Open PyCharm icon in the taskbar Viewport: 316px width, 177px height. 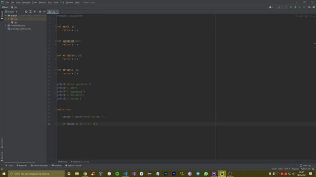222,174
